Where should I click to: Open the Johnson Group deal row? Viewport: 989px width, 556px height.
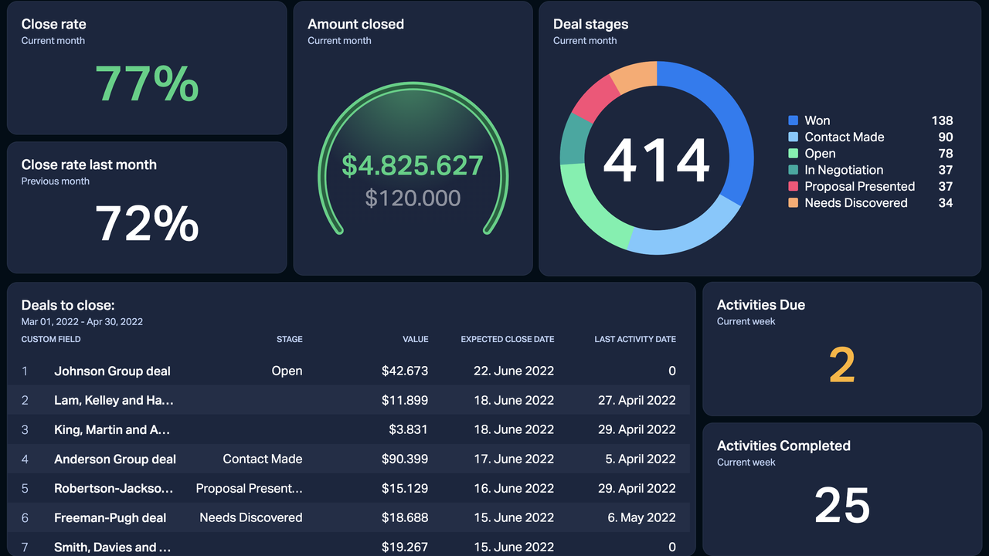(x=112, y=371)
